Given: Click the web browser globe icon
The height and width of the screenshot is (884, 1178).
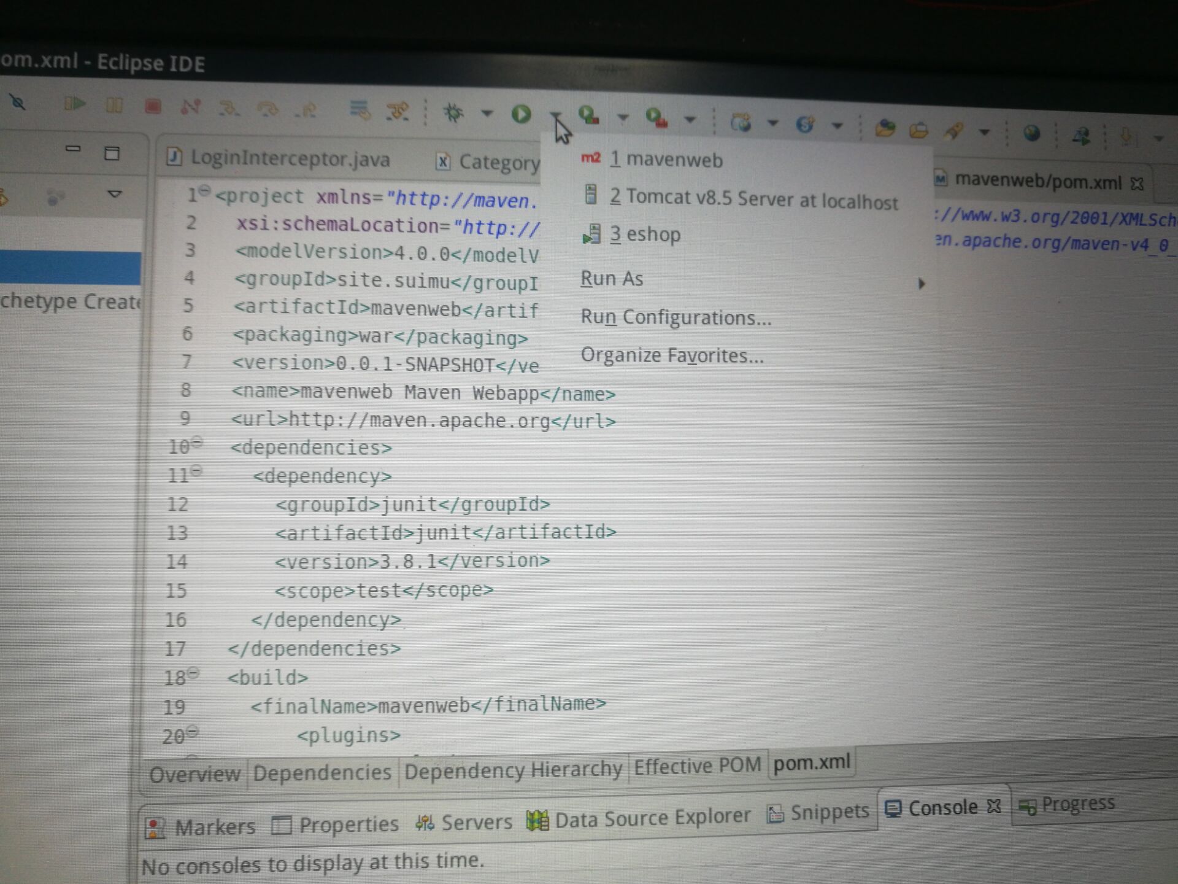Looking at the screenshot, I should pos(1032,133).
